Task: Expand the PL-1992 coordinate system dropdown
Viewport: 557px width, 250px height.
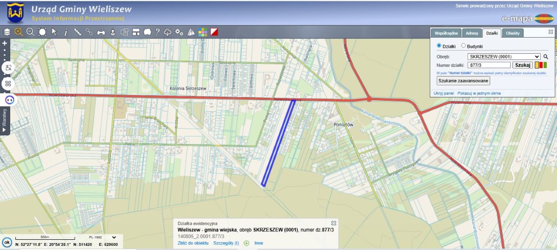Action: pos(114,237)
